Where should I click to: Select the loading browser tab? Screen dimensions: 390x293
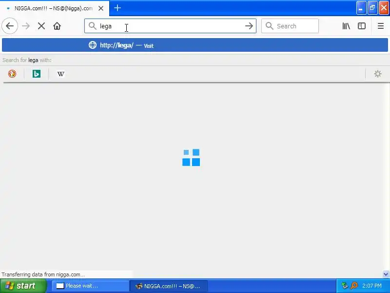tap(54, 8)
